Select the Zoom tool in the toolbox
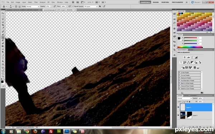215x134 pixels. click(3, 76)
